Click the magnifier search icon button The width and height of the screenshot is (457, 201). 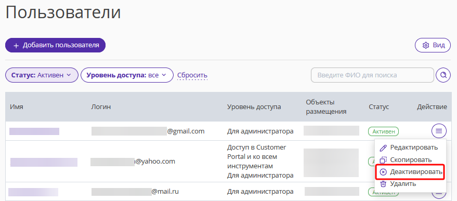[x=443, y=75]
